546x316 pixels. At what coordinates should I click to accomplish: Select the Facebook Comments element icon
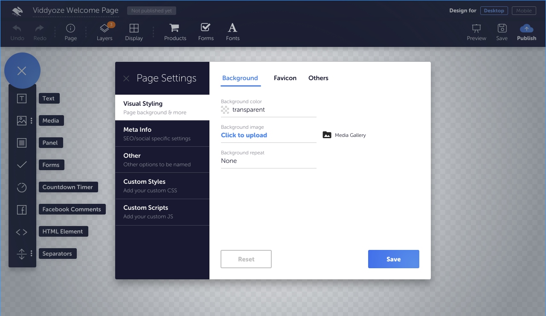coord(22,209)
